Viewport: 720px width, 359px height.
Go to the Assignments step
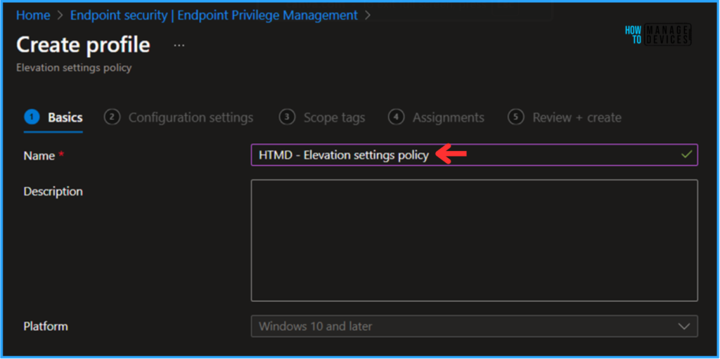coord(436,118)
